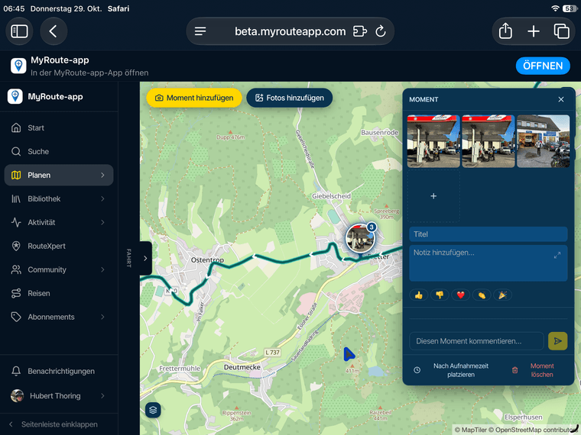Open first gas station photo thumbnail
This screenshot has width=581, height=435.
tap(433, 141)
